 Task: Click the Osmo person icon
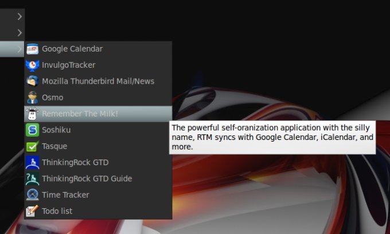[32, 97]
